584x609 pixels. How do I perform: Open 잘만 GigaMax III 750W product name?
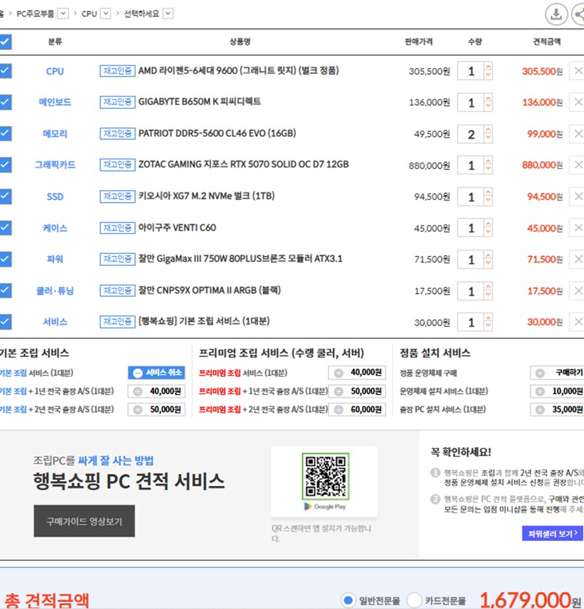point(240,258)
